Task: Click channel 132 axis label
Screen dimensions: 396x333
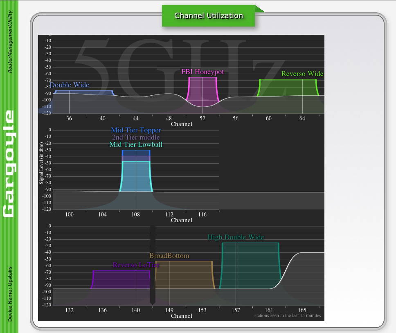Action: tap(69, 310)
